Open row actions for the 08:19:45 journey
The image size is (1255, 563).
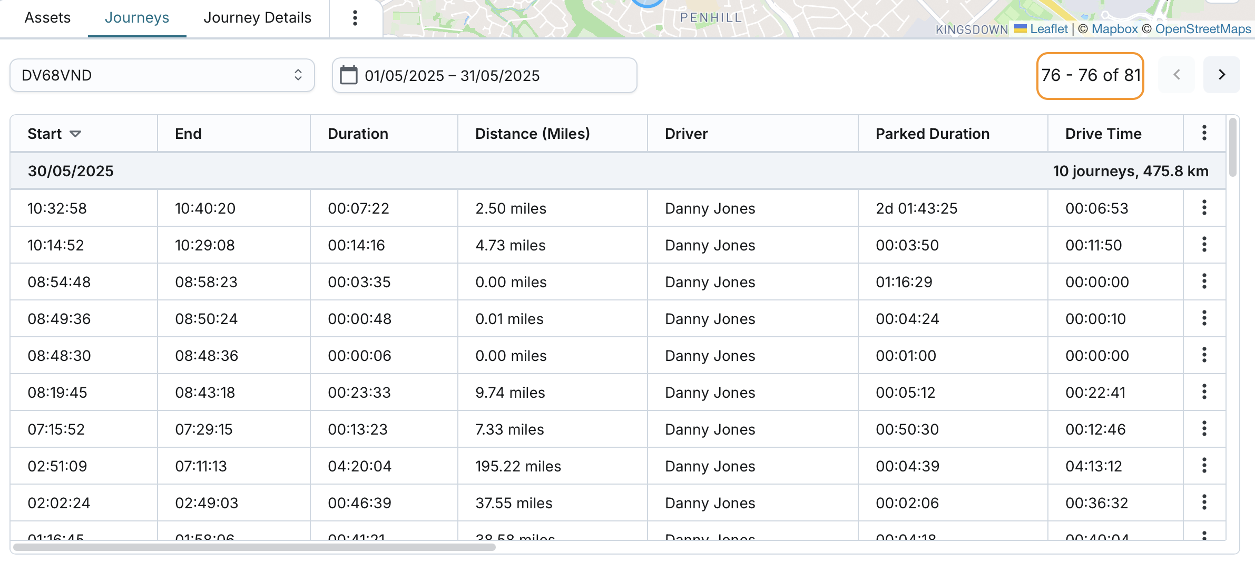tap(1204, 392)
